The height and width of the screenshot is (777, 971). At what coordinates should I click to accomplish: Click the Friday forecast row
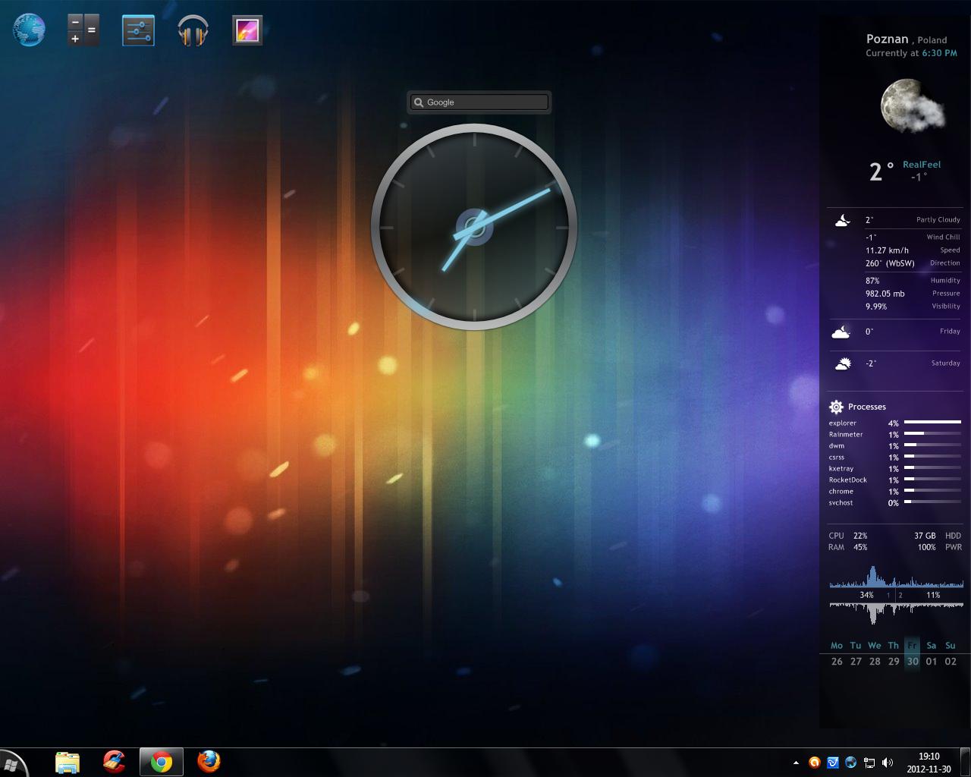(895, 332)
